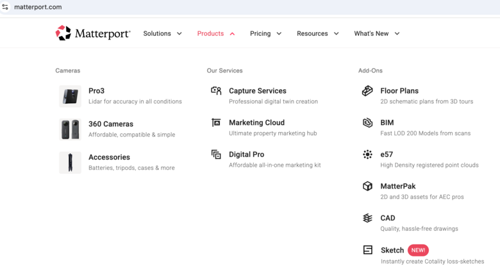Click the Capture Services icon
The image size is (500, 277).
pyautogui.click(x=216, y=91)
